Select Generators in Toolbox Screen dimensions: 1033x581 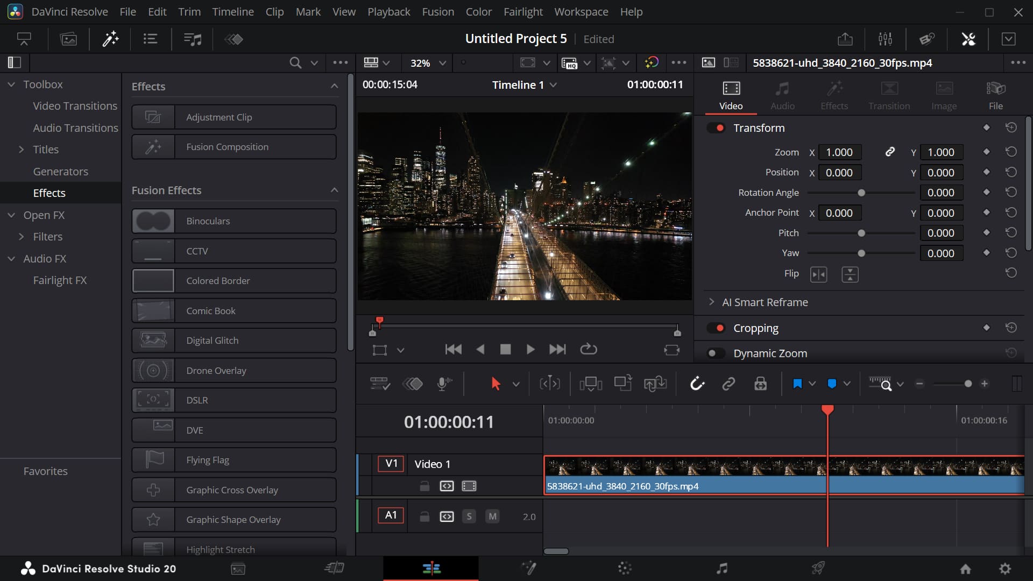[60, 172]
